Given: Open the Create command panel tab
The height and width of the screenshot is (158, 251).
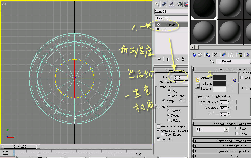Looking at the screenshot, I should pos(157,4).
